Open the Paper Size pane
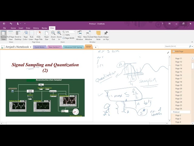 click(x=46, y=36)
